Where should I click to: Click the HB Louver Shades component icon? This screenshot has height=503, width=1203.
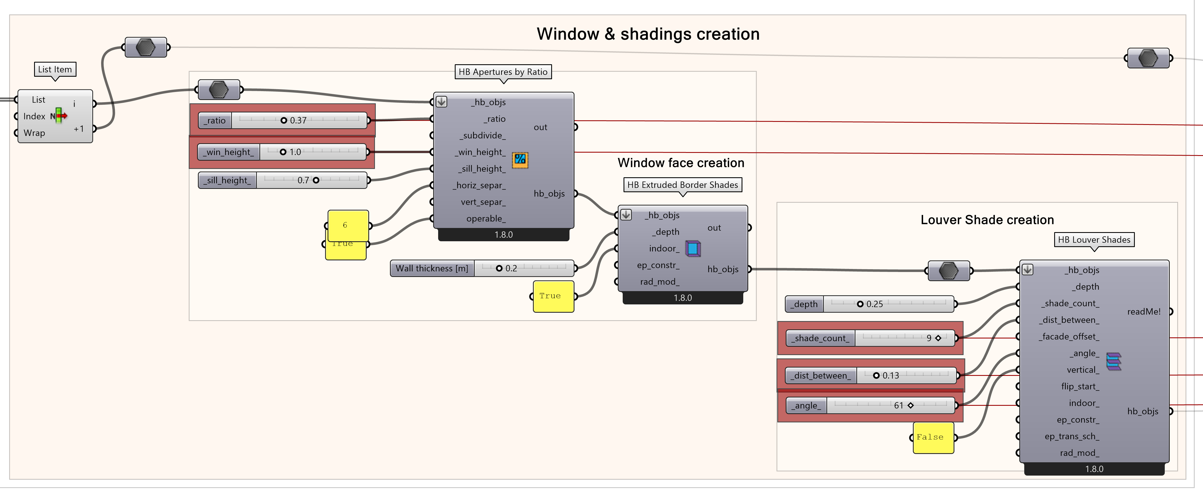click(1113, 362)
